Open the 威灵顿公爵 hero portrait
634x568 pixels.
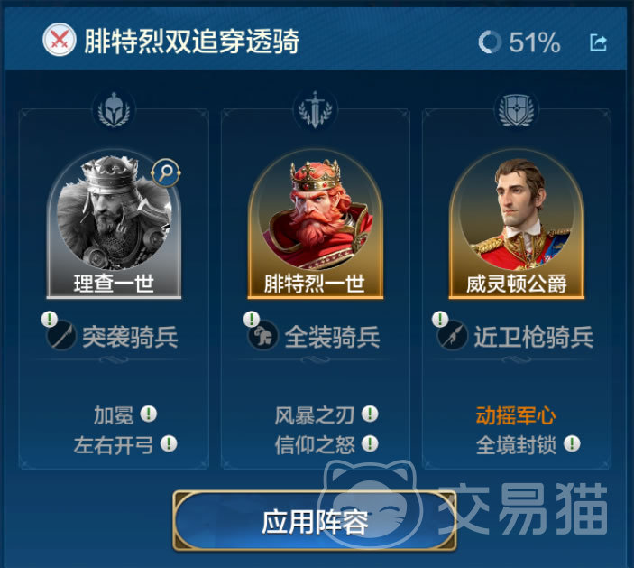click(517, 225)
